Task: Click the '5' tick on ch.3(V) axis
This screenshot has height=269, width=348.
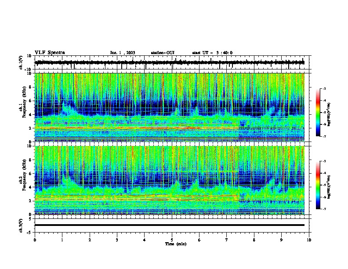Action: pyautogui.click(x=30, y=218)
